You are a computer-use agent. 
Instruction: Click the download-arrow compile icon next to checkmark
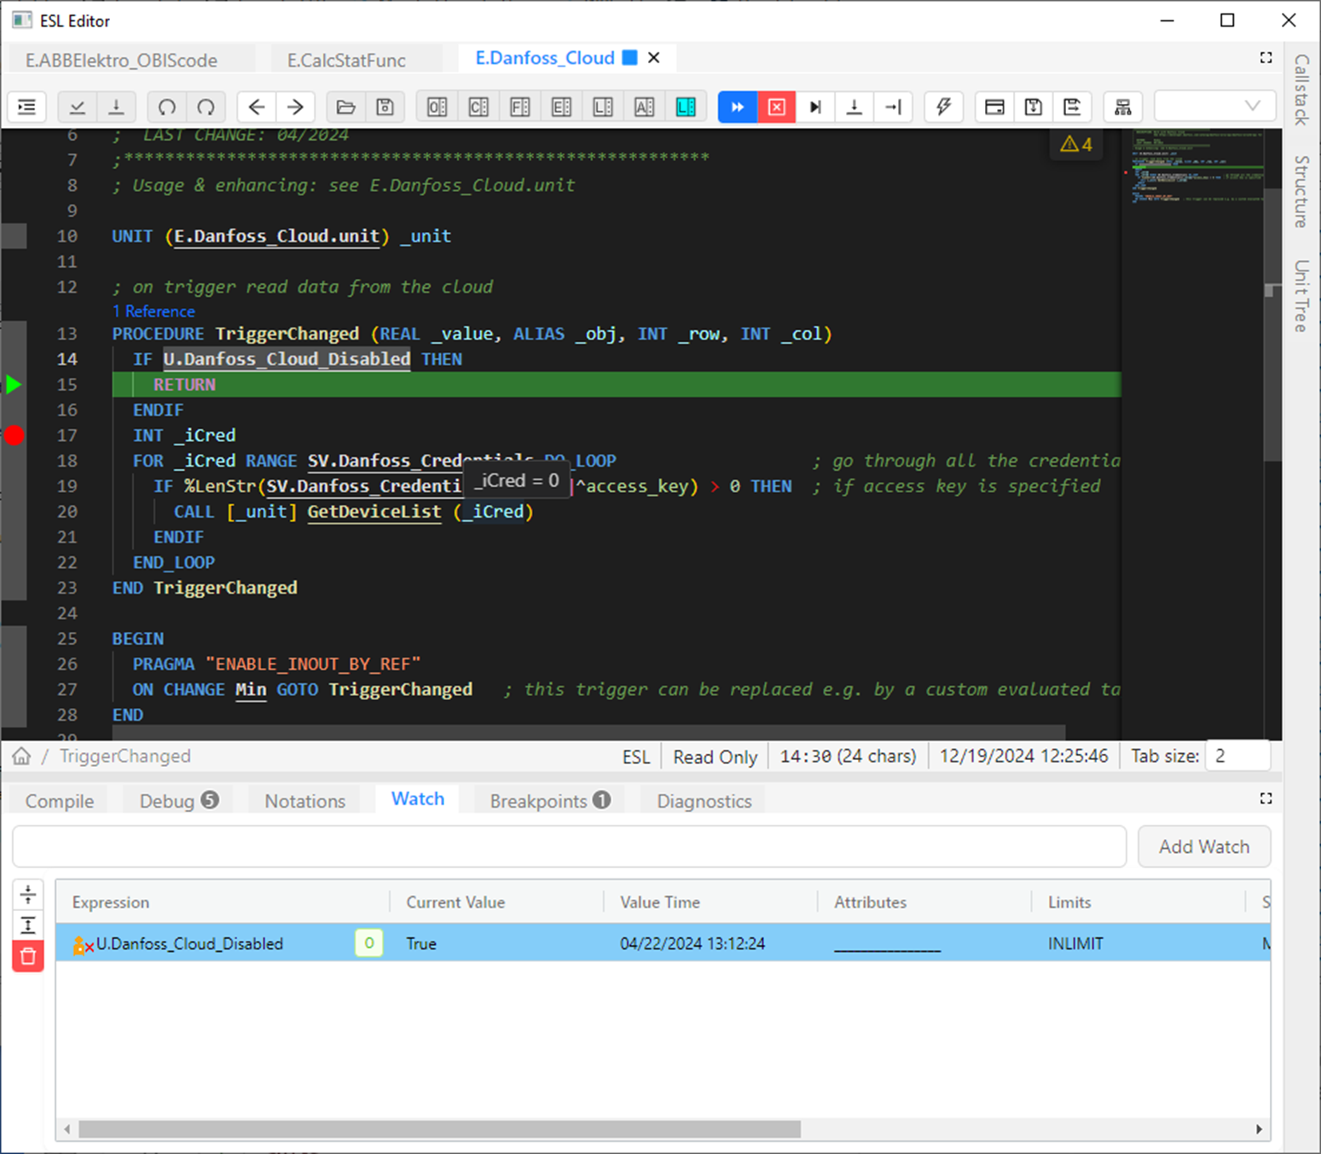tap(116, 107)
